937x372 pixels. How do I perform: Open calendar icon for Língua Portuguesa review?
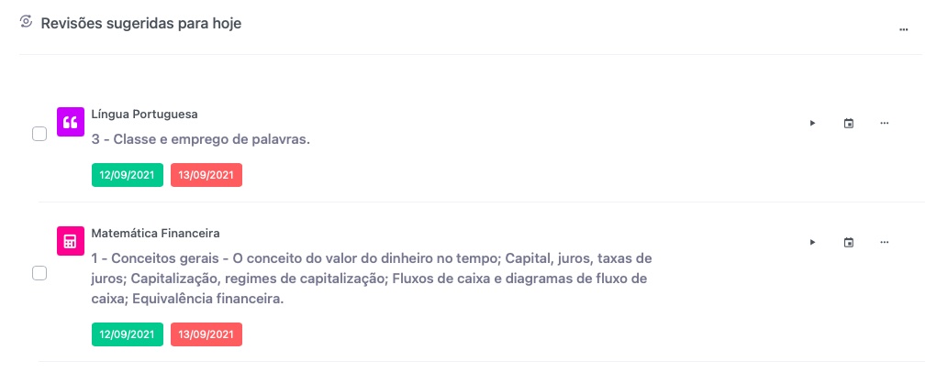[x=849, y=124]
